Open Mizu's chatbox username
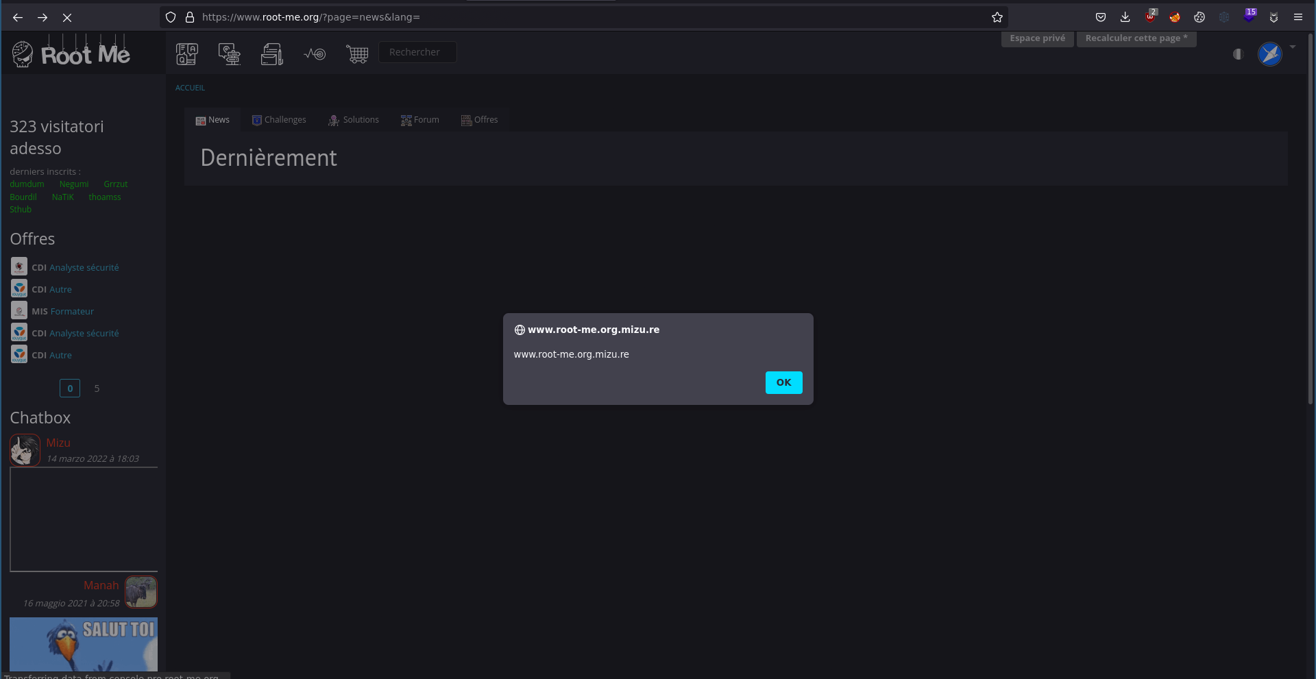The height and width of the screenshot is (679, 1316). (x=58, y=443)
